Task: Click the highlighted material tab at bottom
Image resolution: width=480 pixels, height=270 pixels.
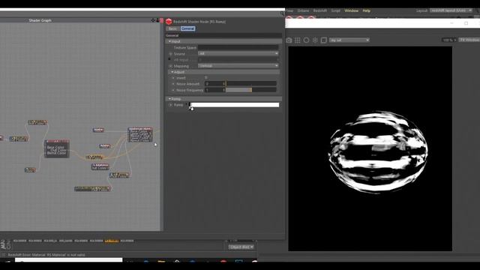Action: tap(112, 241)
